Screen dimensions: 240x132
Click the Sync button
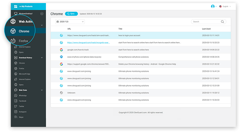tap(71, 14)
